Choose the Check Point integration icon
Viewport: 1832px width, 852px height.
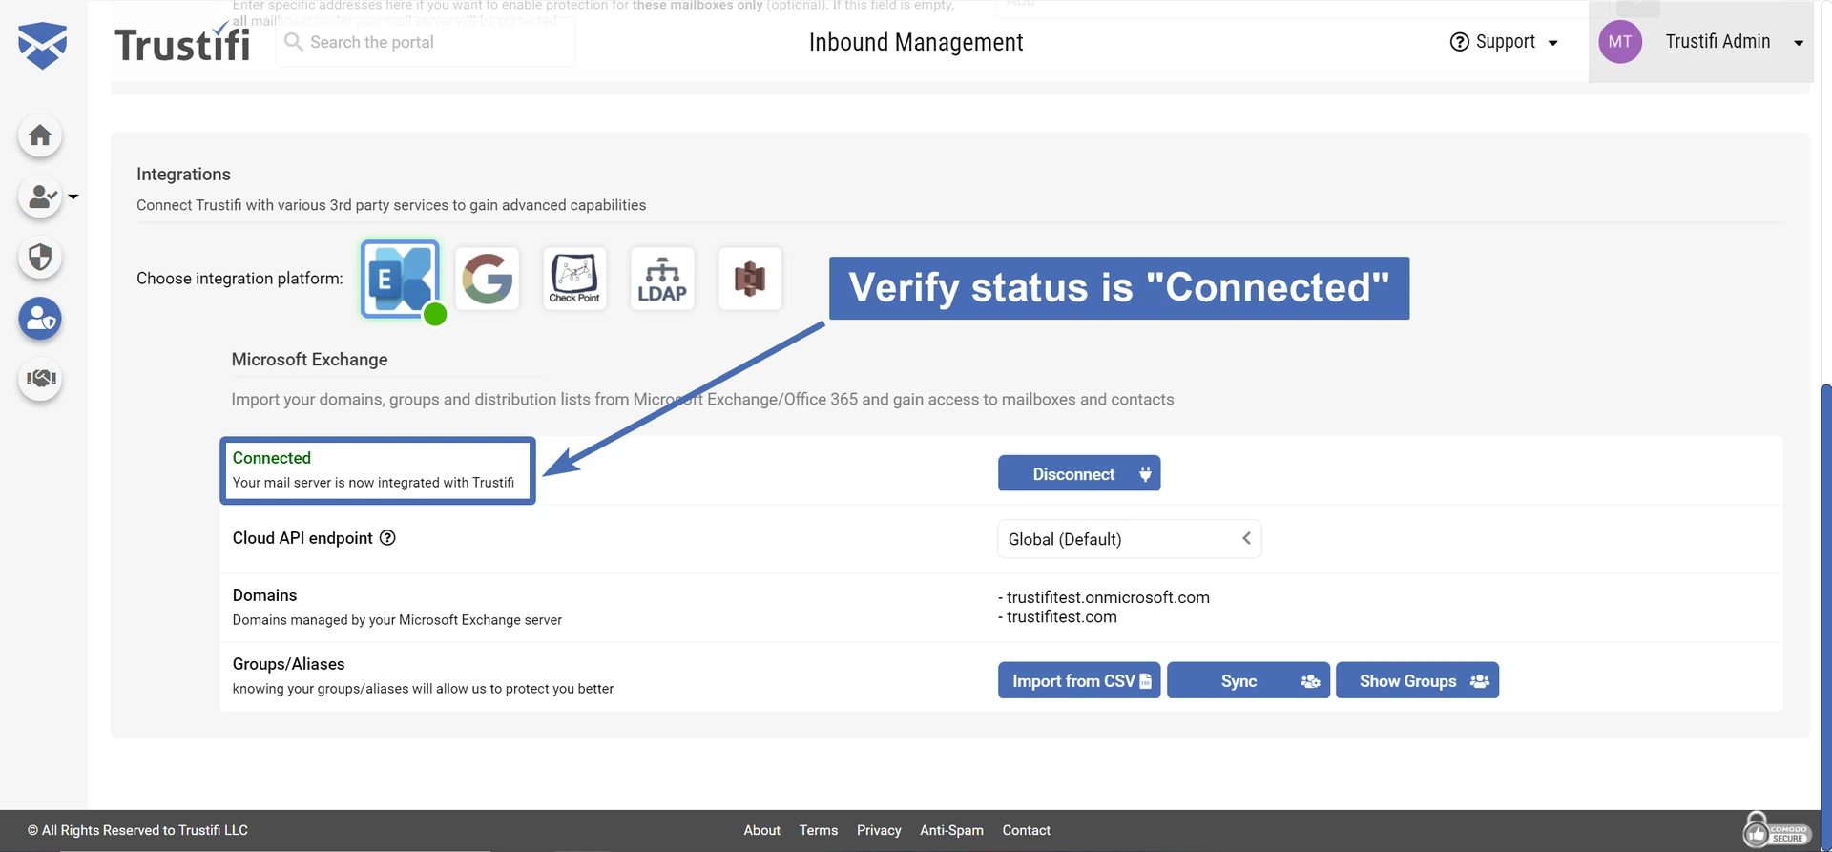[574, 279]
